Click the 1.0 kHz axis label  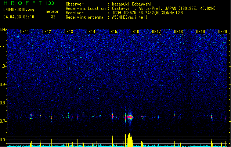point(3,66)
